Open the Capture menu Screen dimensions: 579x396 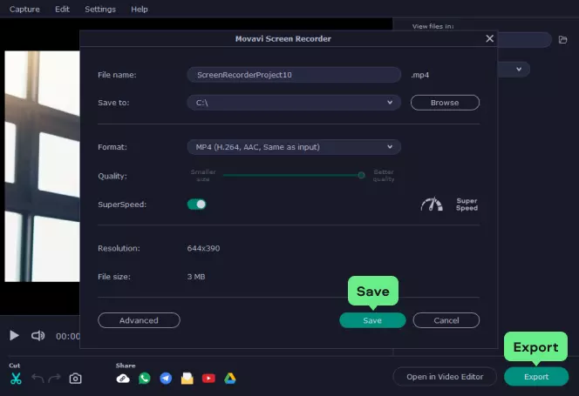[24, 10]
